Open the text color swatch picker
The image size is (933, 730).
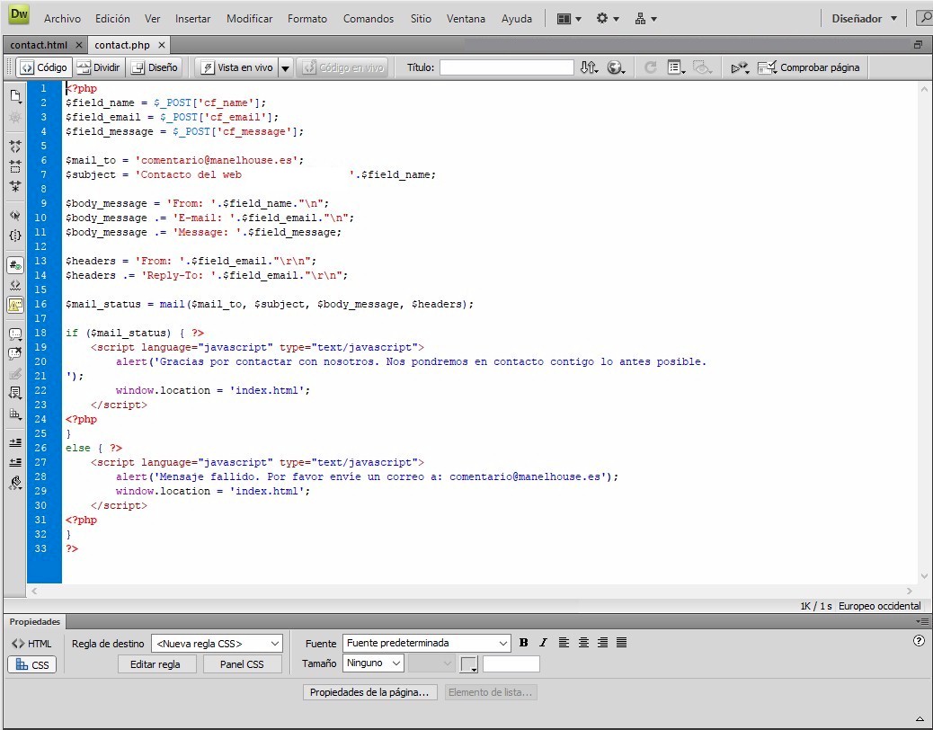point(469,664)
